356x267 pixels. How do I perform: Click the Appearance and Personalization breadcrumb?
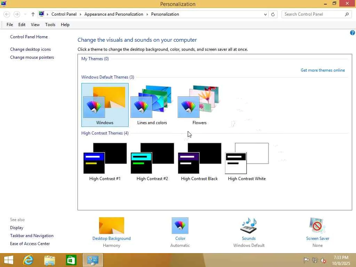[x=114, y=14]
